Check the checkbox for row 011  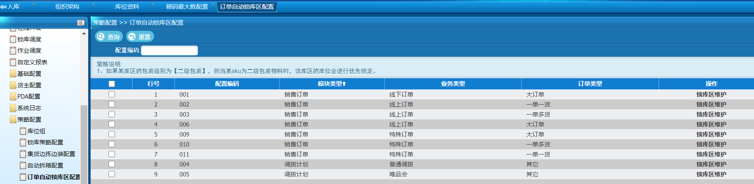tap(112, 154)
